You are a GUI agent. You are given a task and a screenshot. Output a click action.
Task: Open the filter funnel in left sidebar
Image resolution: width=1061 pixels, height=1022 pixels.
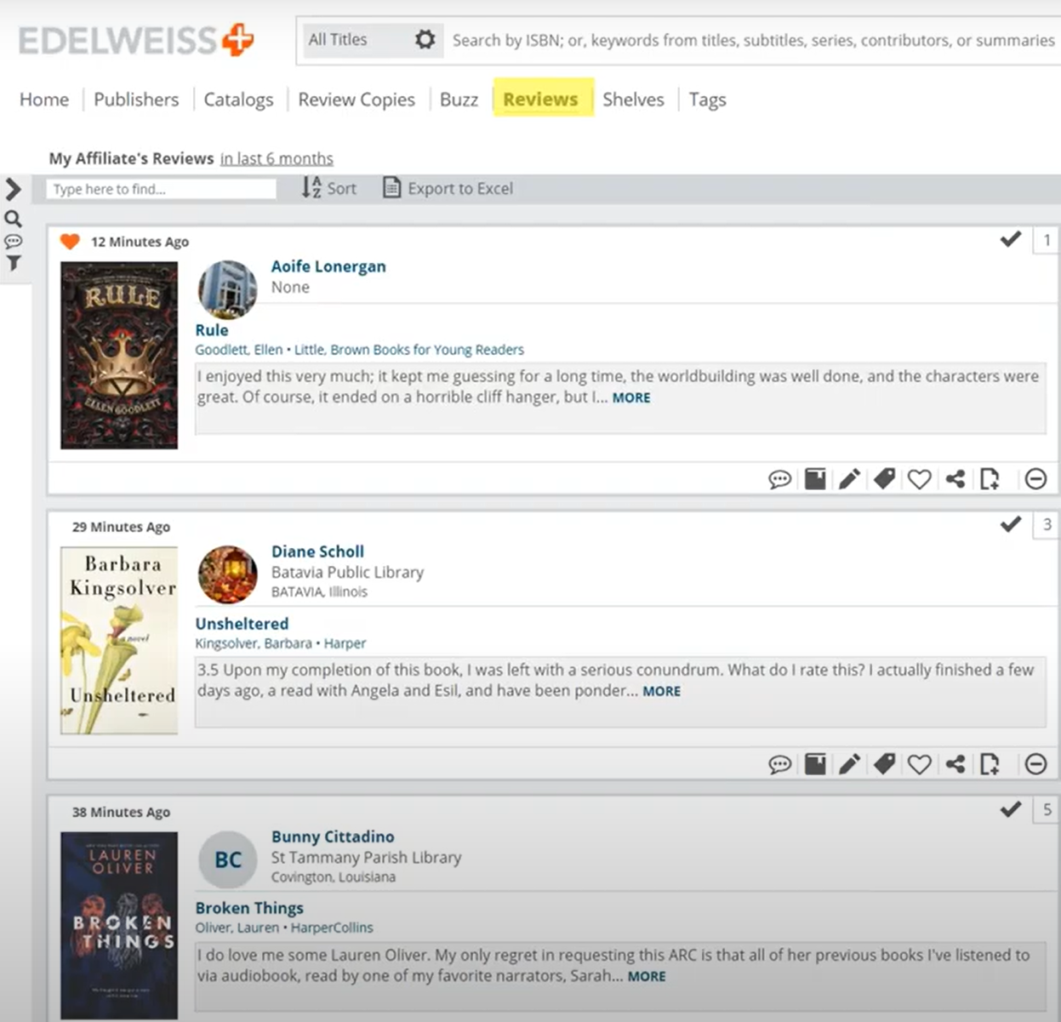click(13, 264)
